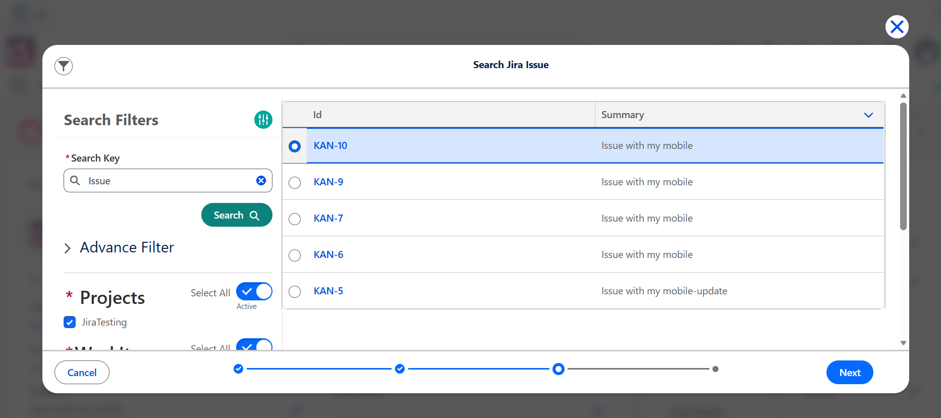The height and width of the screenshot is (418, 941).
Task: Uncheck the JiraTesting project checkbox
Action: pyautogui.click(x=70, y=322)
